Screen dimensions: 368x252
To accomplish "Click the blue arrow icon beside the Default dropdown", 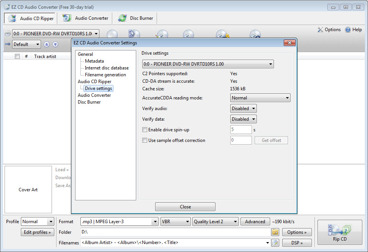I will [x=8, y=44].
